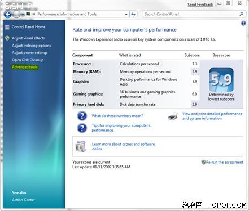Click 'Calculations per second' text
Image resolution: width=249 pixels, height=211 pixels.
pyautogui.click(x=139, y=64)
